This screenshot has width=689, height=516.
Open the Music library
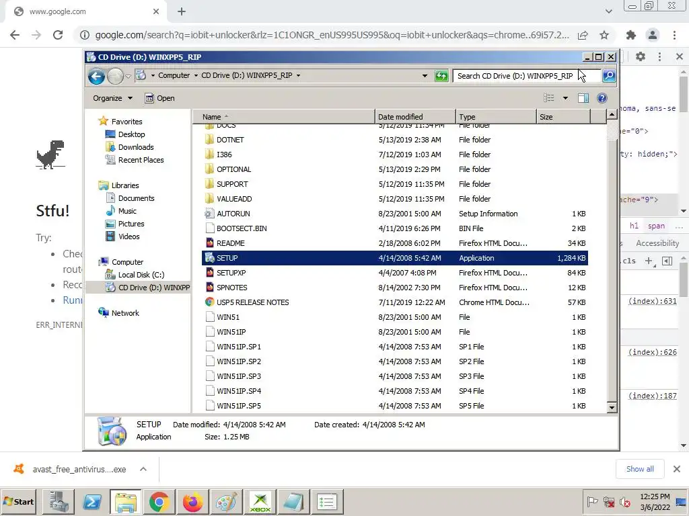(127, 210)
